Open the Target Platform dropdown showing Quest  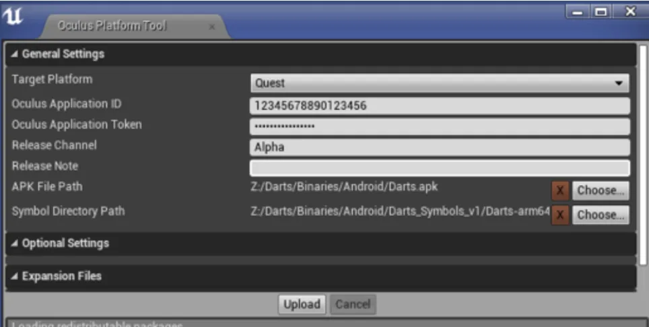coord(440,83)
